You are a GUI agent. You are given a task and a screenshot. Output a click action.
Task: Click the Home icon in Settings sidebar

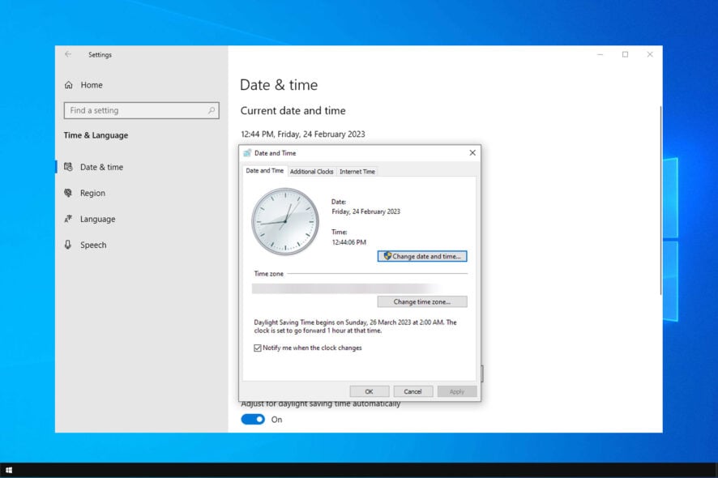point(69,85)
